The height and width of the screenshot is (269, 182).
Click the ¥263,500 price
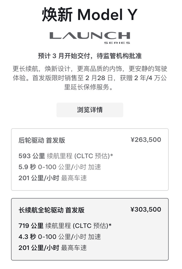146,140
